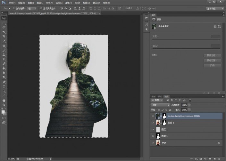The image size is (226, 161).
Task: Enable the 显示变换控件 checkbox
Action: point(41,9)
